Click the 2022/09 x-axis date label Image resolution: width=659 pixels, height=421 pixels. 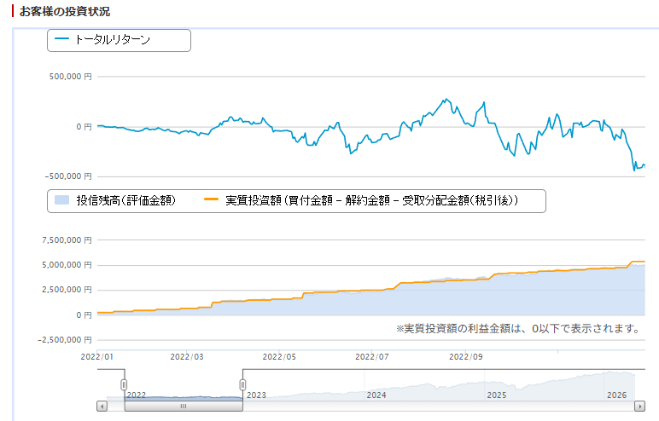click(x=466, y=357)
